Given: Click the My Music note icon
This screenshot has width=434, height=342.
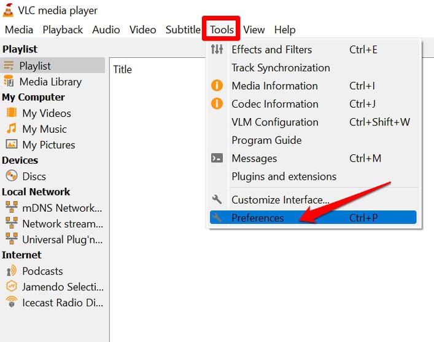Looking at the screenshot, I should pyautogui.click(x=12, y=128).
